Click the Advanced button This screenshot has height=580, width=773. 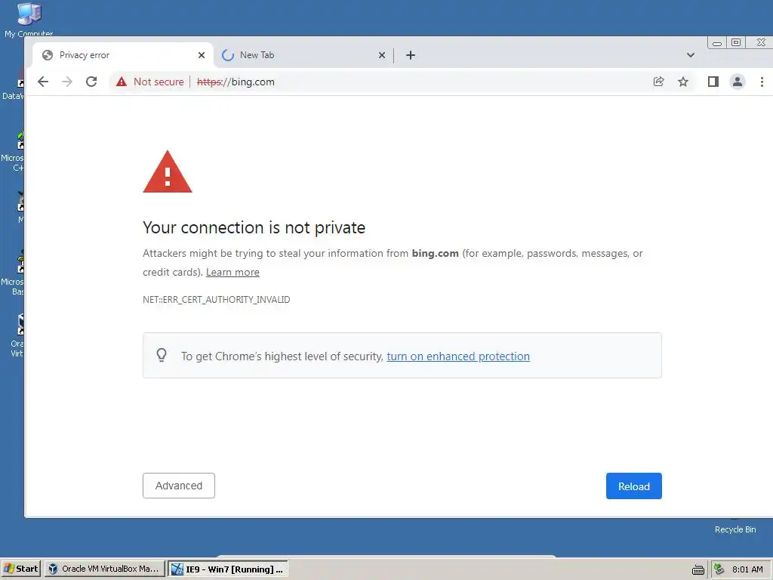tap(179, 486)
